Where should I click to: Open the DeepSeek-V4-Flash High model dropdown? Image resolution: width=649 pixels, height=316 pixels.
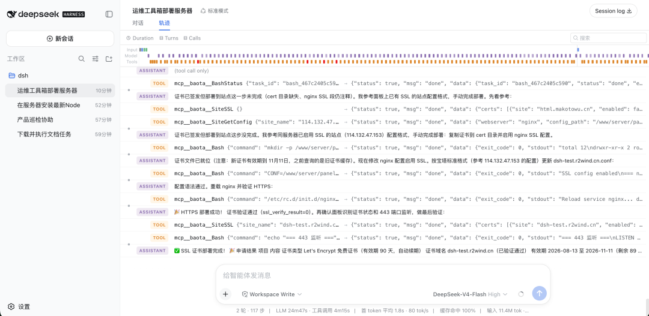point(470,294)
